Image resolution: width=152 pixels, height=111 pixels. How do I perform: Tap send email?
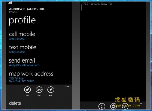[22, 60]
